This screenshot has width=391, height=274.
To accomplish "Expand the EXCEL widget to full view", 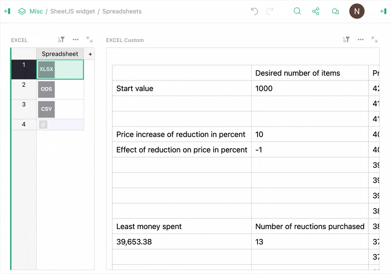I will 89,39.
